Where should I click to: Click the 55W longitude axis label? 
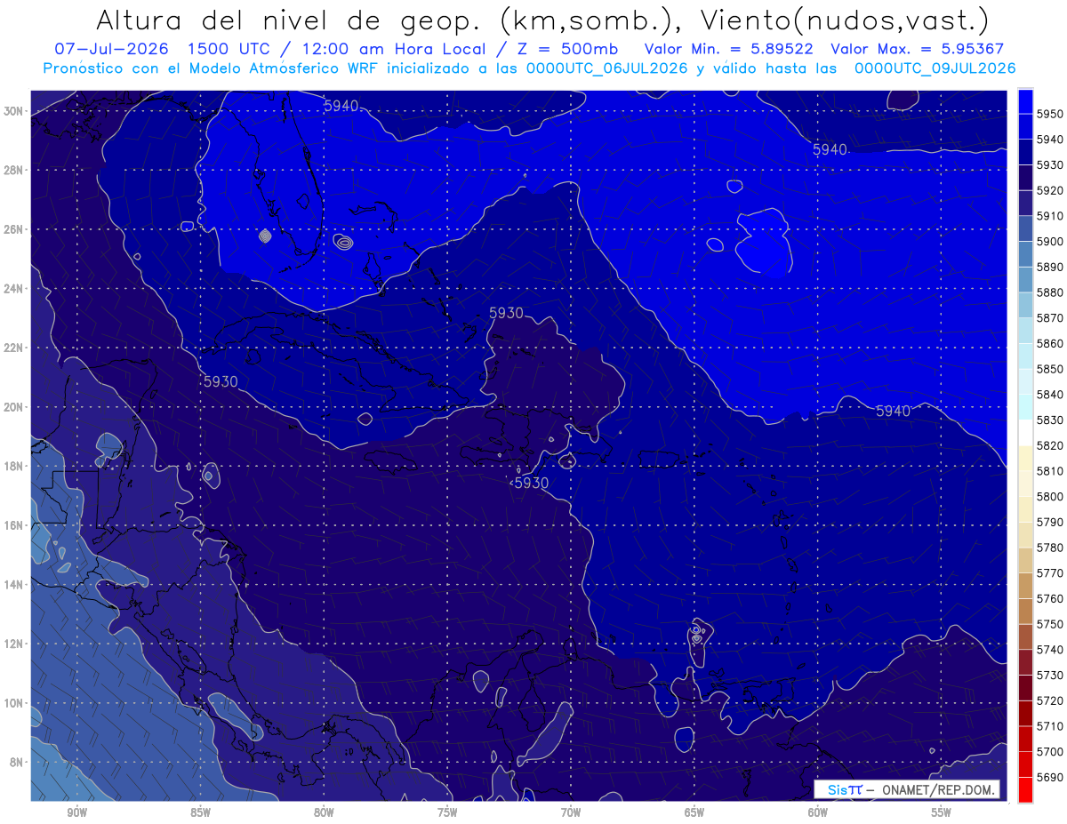click(942, 812)
